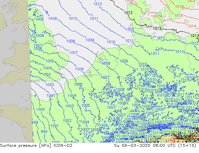Click the red '1016' isobar label

click(x=179, y=7)
